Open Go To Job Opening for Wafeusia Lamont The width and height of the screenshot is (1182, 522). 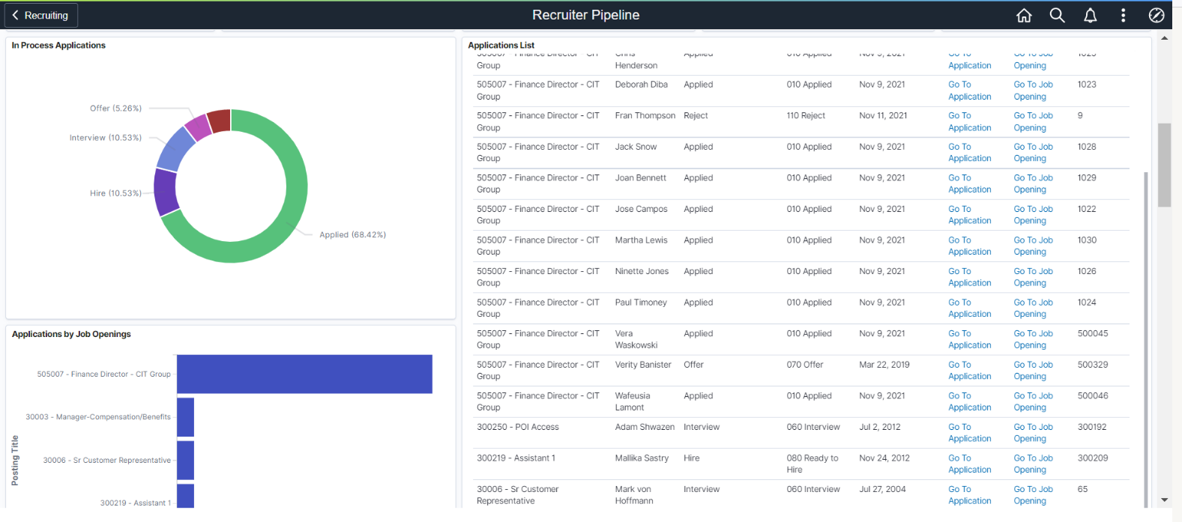(1034, 401)
